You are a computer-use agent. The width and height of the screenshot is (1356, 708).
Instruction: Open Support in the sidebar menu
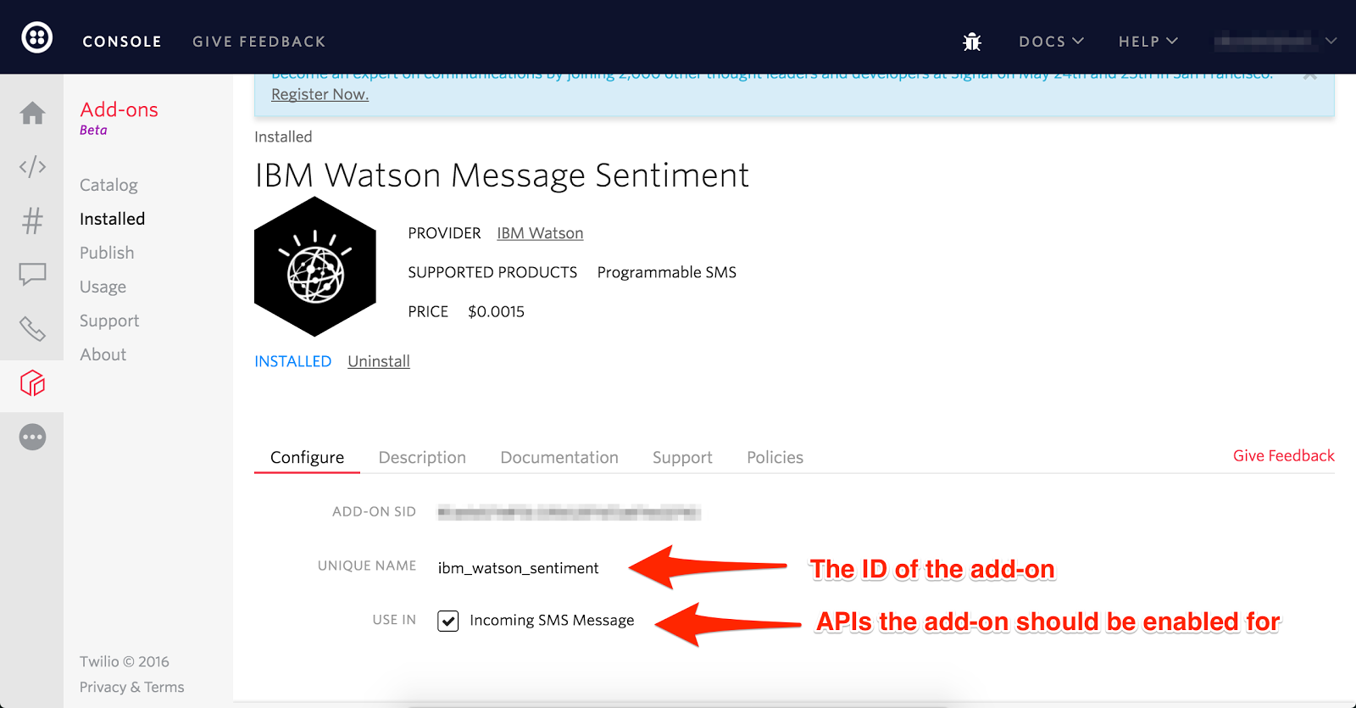pos(109,321)
